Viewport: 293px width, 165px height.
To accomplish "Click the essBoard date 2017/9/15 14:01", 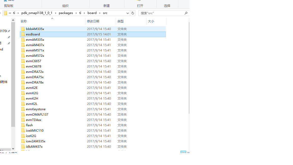I will [x=99, y=34].
